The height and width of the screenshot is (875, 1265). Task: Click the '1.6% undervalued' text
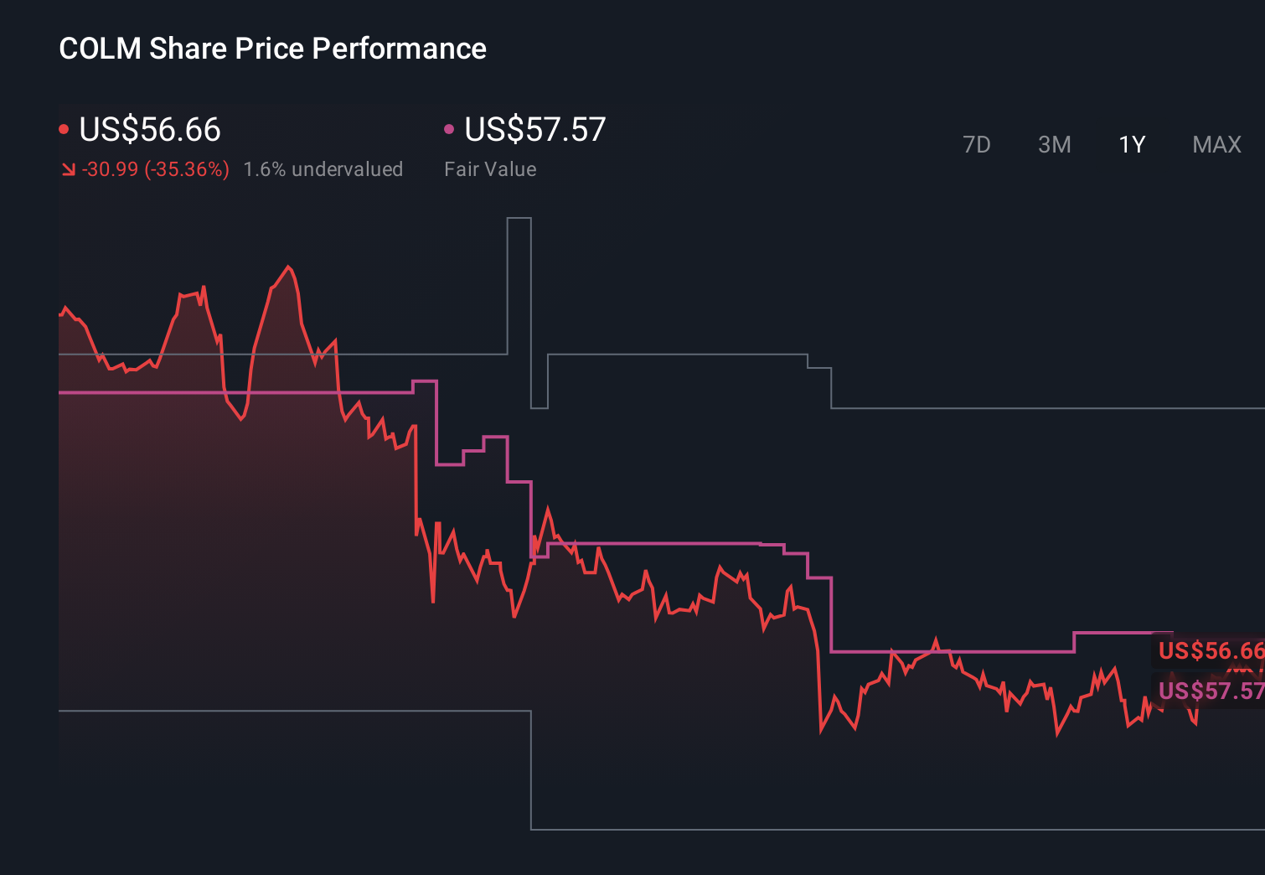point(323,168)
